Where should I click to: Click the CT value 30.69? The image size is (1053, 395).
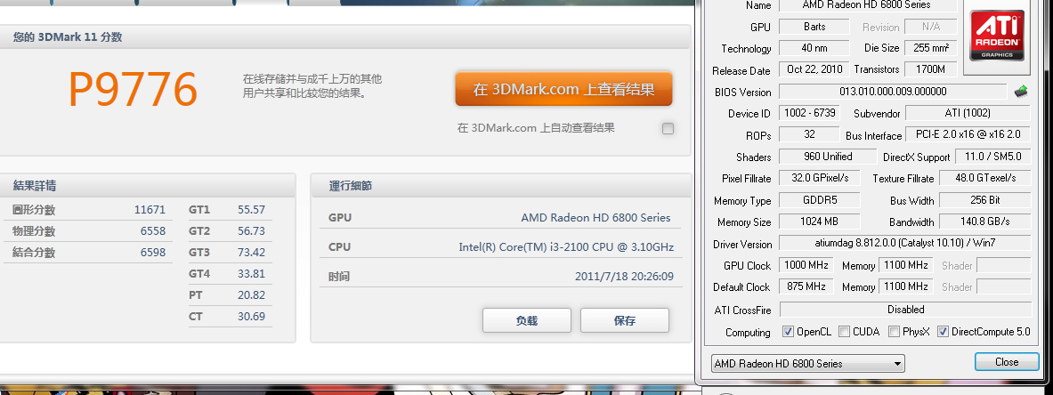[251, 317]
